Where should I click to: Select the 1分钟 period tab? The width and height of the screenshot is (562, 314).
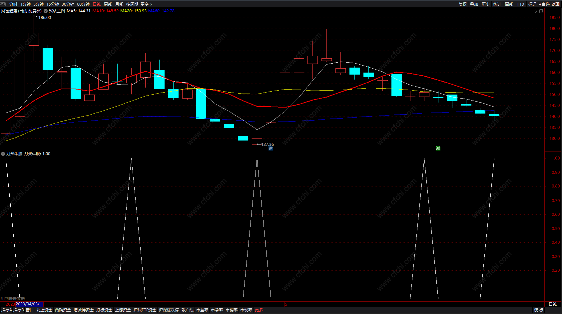pyautogui.click(x=25, y=4)
